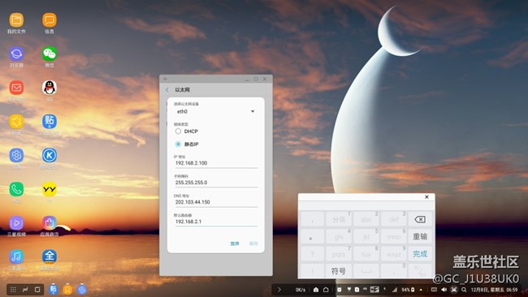Open the YY app icon

click(x=50, y=189)
